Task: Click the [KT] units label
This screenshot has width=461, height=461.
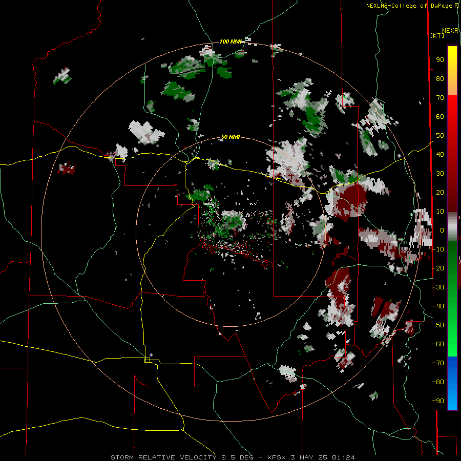Action: click(437, 35)
